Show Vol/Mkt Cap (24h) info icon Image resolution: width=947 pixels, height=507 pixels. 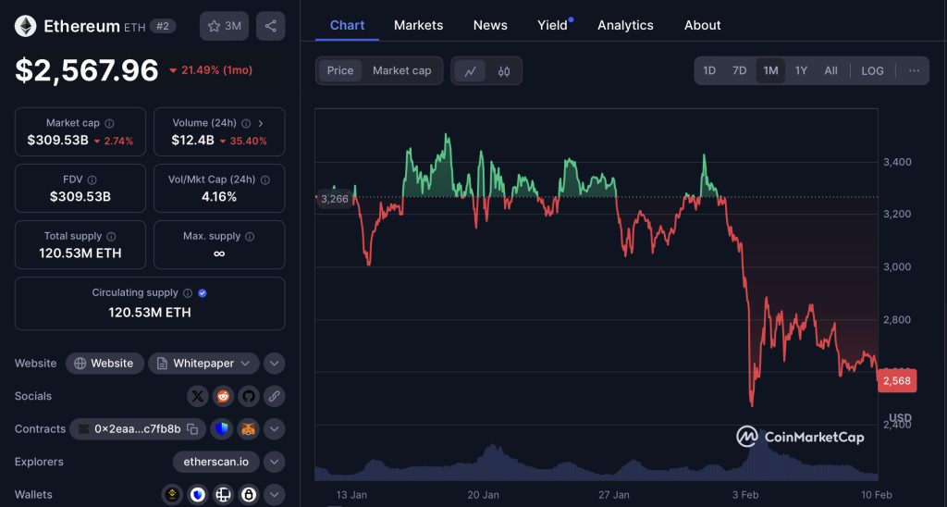[x=265, y=180]
